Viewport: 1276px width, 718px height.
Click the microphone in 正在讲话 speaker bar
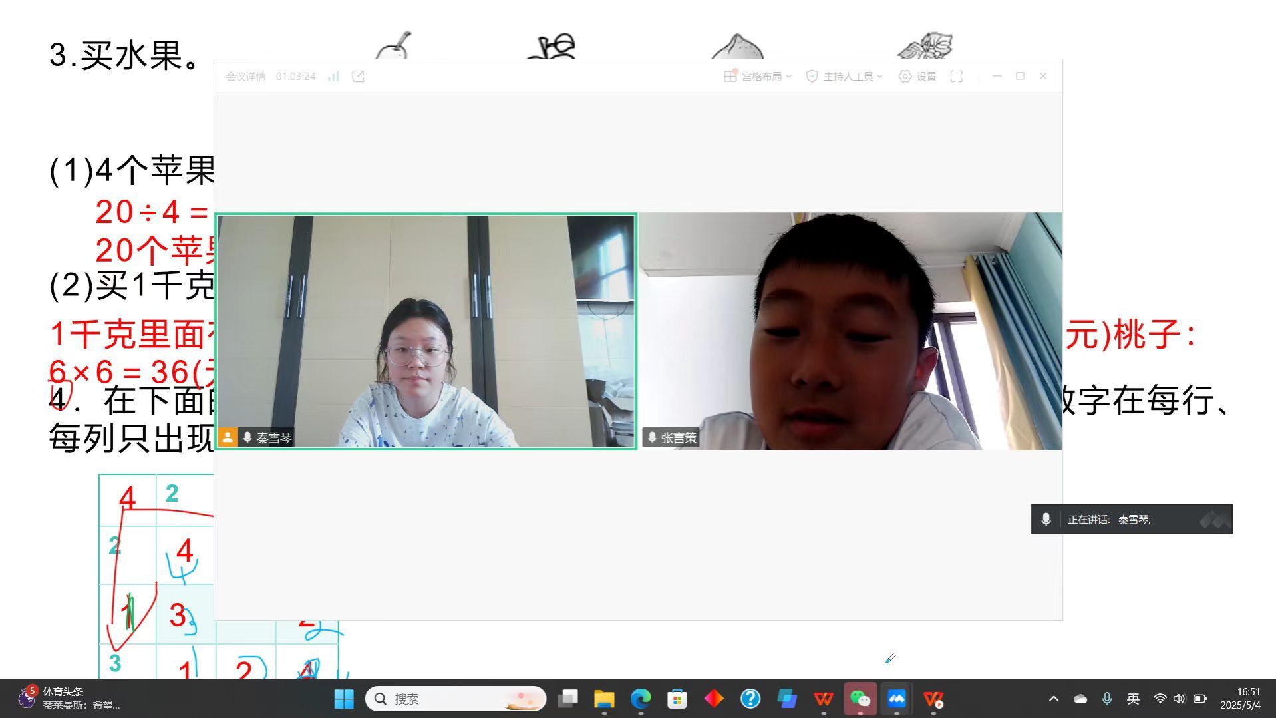pyautogui.click(x=1046, y=520)
